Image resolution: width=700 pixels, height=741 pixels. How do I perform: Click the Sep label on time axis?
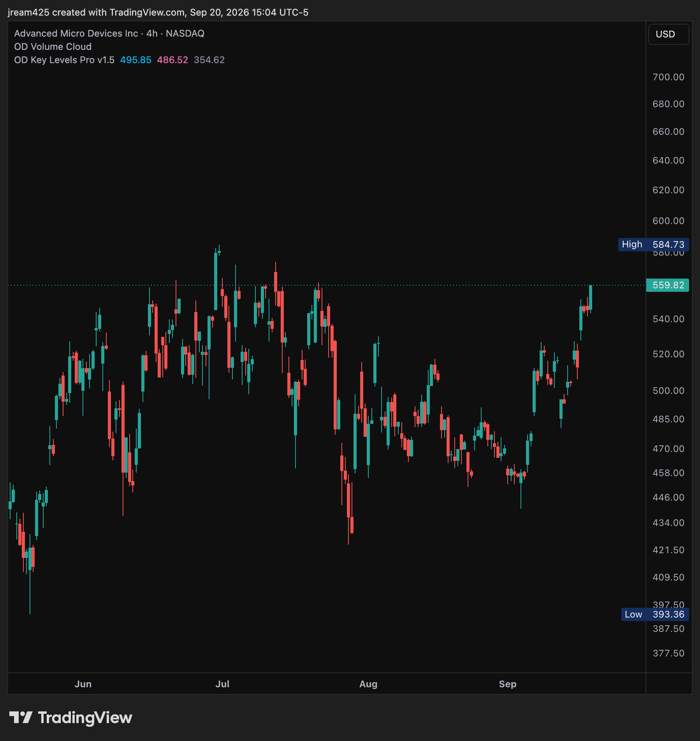pyautogui.click(x=508, y=684)
